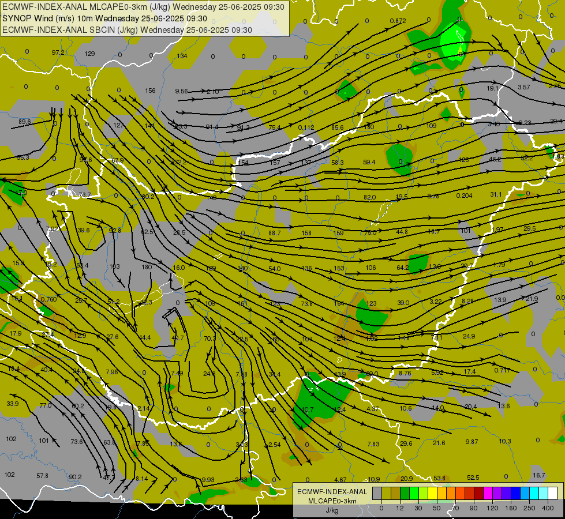
Task: Click the map value 21.9
Action: [532, 299]
